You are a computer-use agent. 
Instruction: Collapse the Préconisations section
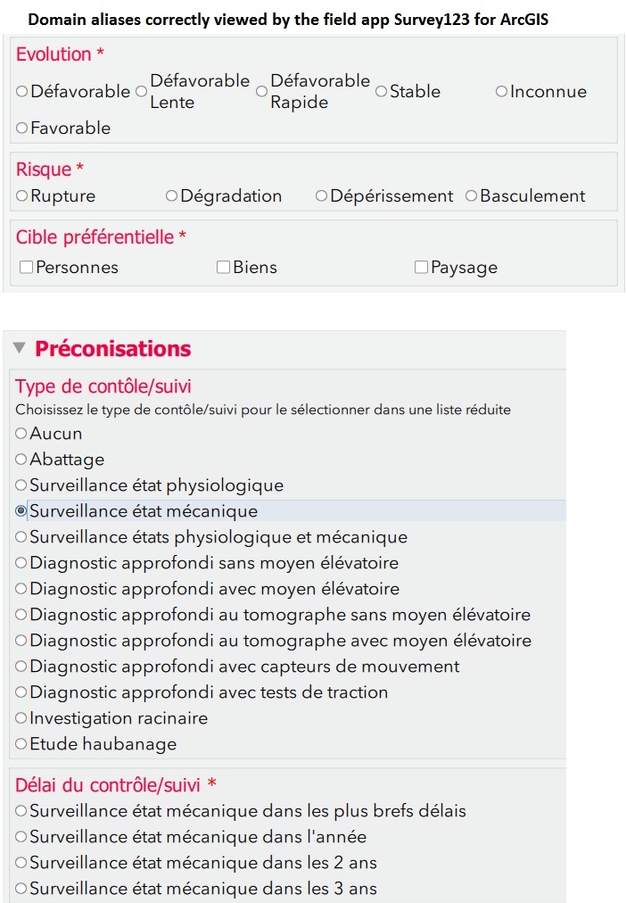[19, 350]
